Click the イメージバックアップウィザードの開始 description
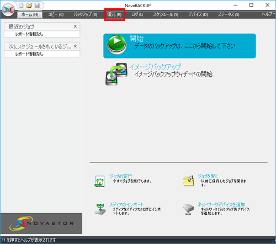This screenshot has height=244, width=276. pyautogui.click(x=173, y=74)
